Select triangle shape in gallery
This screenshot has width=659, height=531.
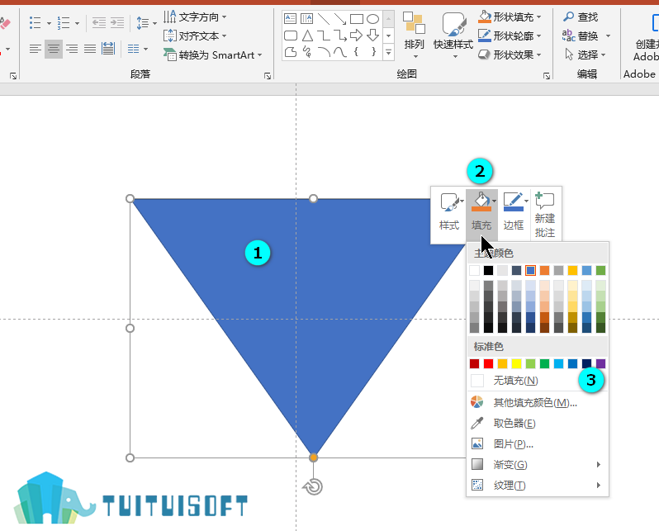[307, 36]
